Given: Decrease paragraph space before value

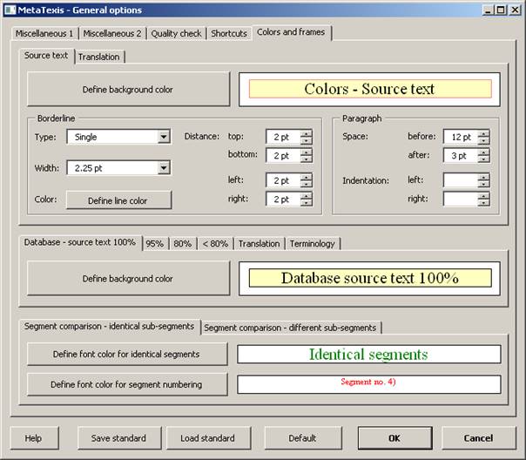Looking at the screenshot, I should (x=483, y=140).
